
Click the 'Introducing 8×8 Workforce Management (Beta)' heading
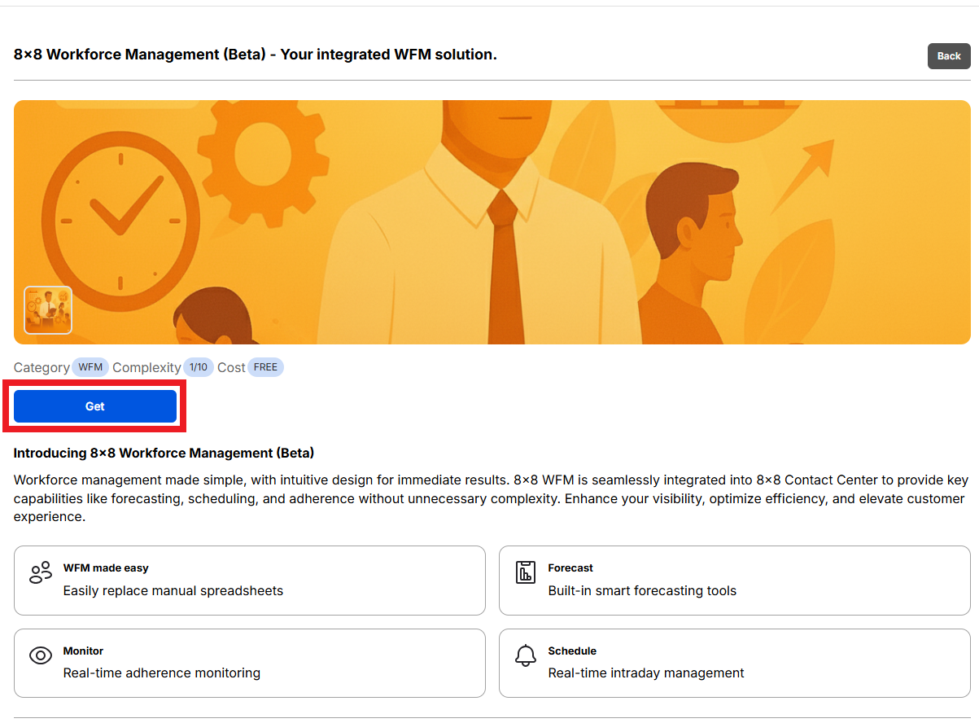[x=164, y=453]
